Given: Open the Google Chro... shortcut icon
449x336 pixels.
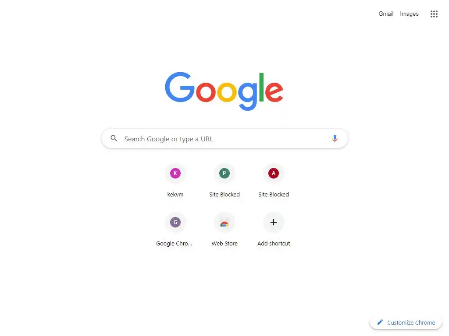Looking at the screenshot, I should (x=175, y=222).
